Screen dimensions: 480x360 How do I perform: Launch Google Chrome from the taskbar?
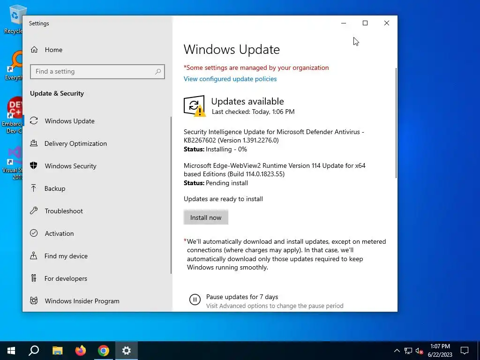pos(104,351)
